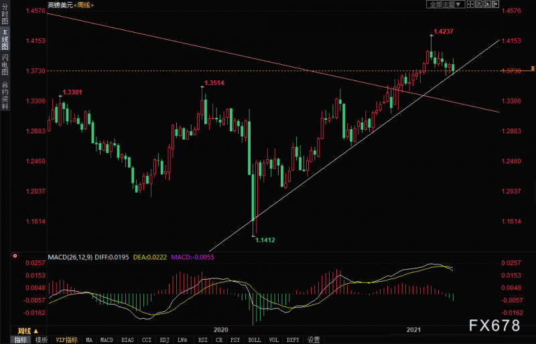Click the DEA:0.0222 value label

coord(149,257)
